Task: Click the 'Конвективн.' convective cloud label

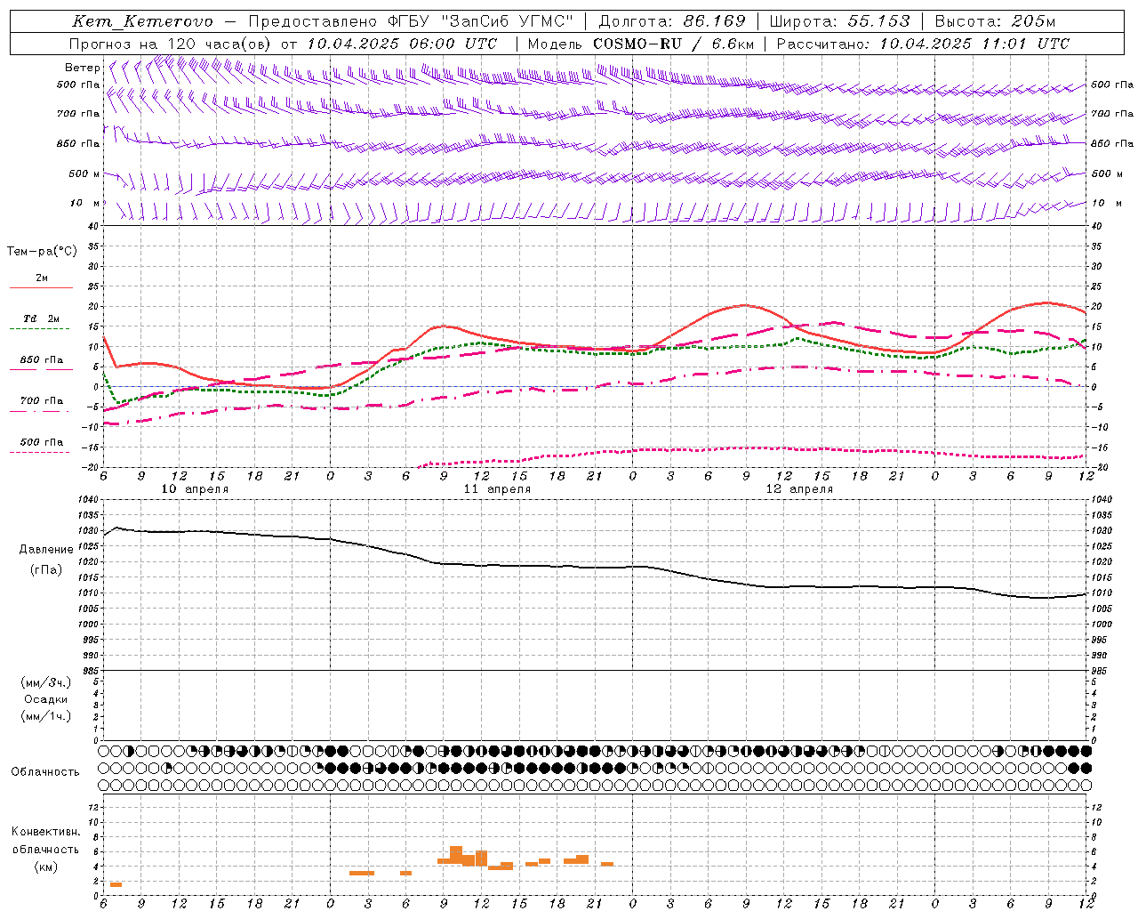Action: (x=46, y=832)
